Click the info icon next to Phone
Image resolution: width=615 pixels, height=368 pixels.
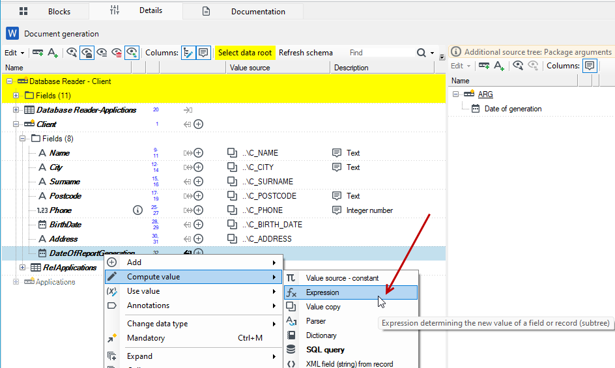[137, 210]
